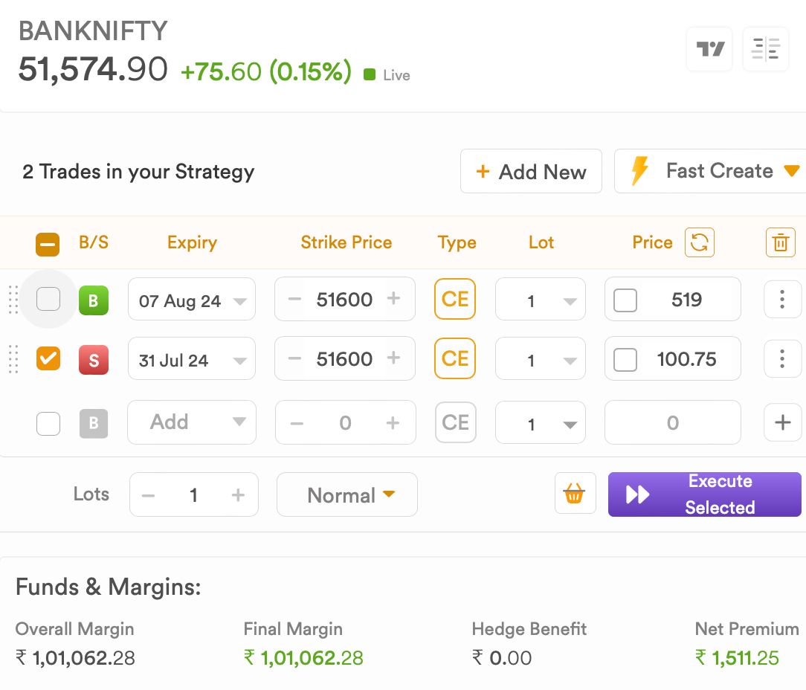Increase the overall Lots count
Viewport: 806px width, 690px height.
pyautogui.click(x=238, y=495)
